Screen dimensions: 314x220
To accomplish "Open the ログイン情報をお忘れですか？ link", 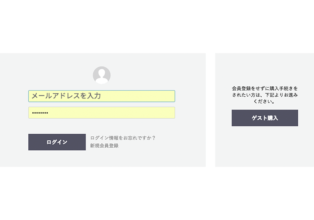I will 123,138.
